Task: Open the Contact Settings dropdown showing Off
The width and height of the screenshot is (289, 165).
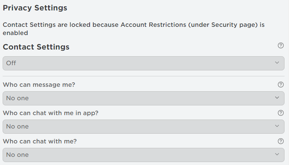Action: pos(143,63)
